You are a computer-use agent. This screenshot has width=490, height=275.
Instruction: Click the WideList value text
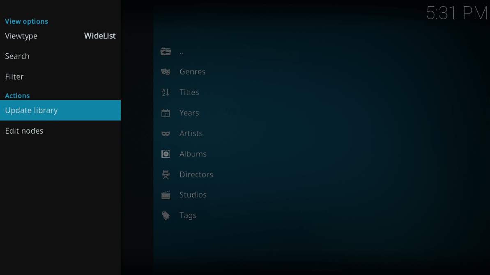[100, 36]
